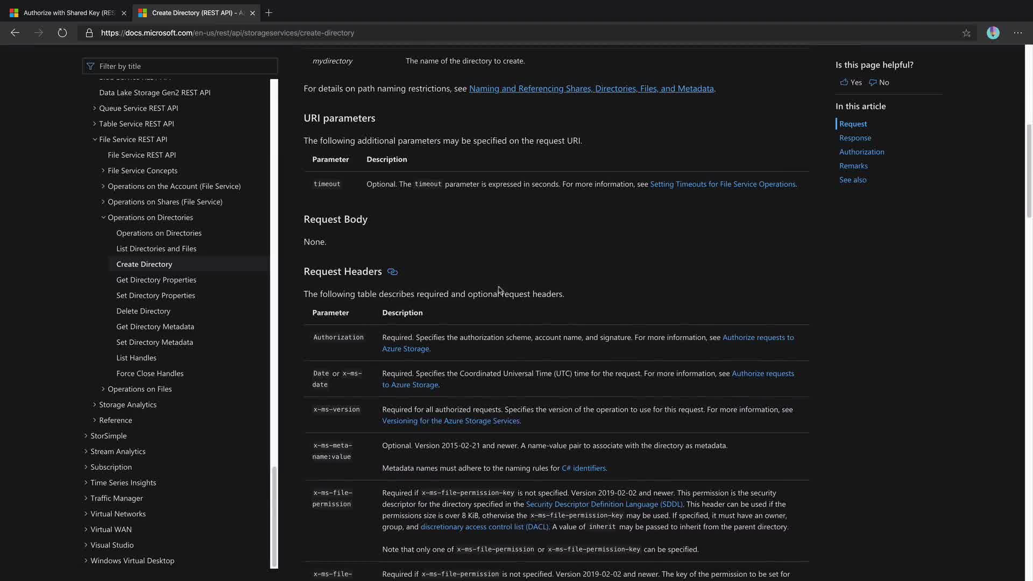Image resolution: width=1033 pixels, height=581 pixels.
Task: Open Naming and Referencing Shares link
Action: tap(591, 88)
